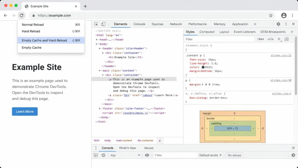
Task: Open console drawer three-dot menu
Action: [x=96, y=148]
